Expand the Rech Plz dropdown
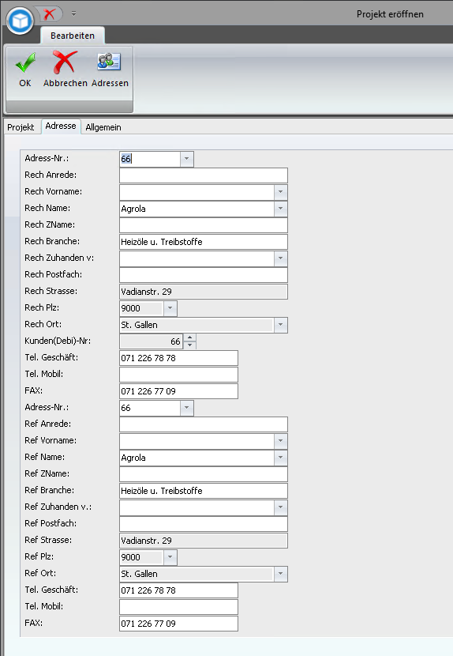Screen dimensions: 453x656 [x=170, y=308]
